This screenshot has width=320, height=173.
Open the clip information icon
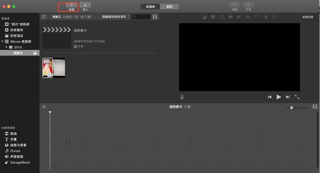274,17
